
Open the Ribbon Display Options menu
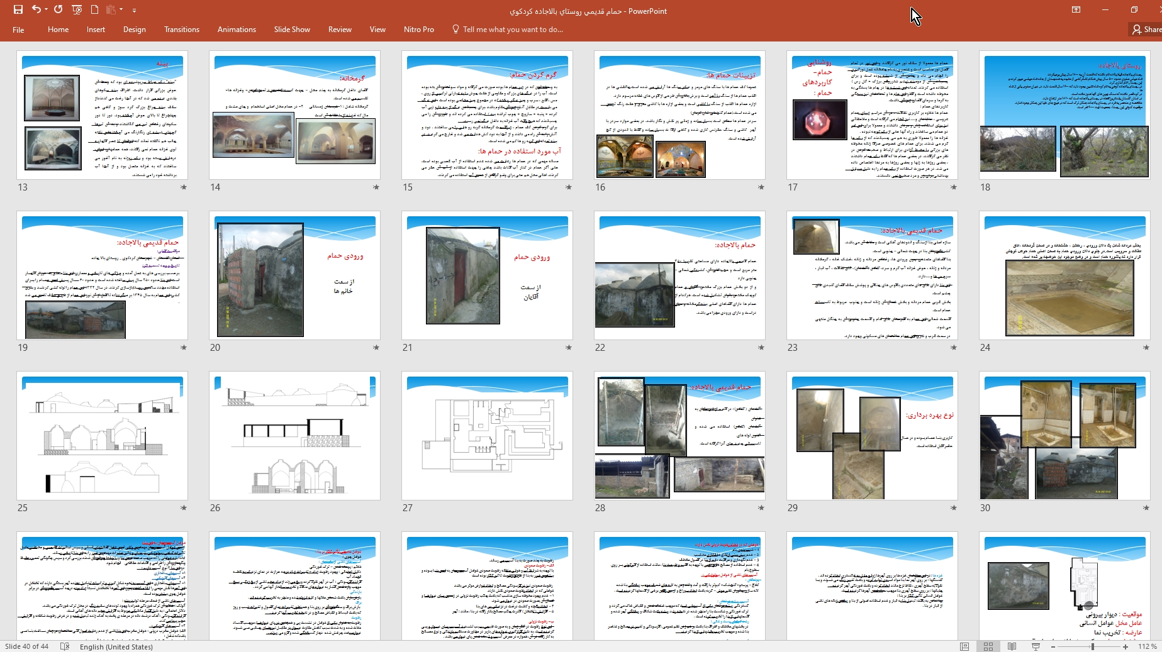1076,9
